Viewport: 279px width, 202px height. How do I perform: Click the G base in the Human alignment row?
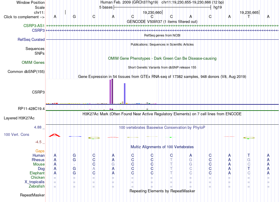click(74, 155)
